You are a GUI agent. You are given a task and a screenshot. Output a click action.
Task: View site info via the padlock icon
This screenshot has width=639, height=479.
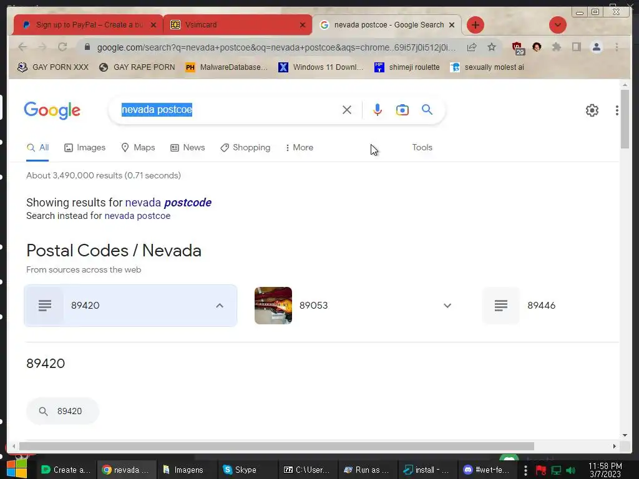(x=87, y=47)
